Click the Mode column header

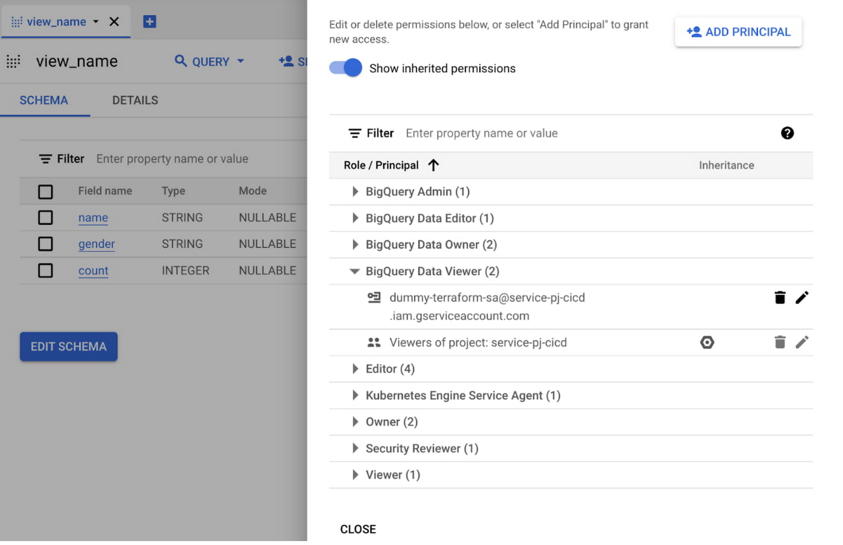(253, 191)
